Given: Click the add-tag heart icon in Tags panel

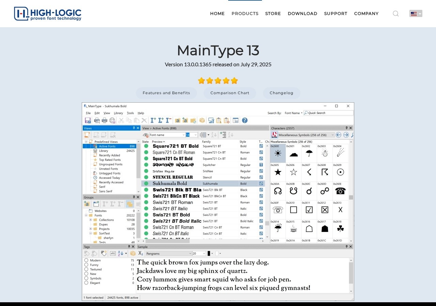Looking at the screenshot, I should tap(104, 253).
